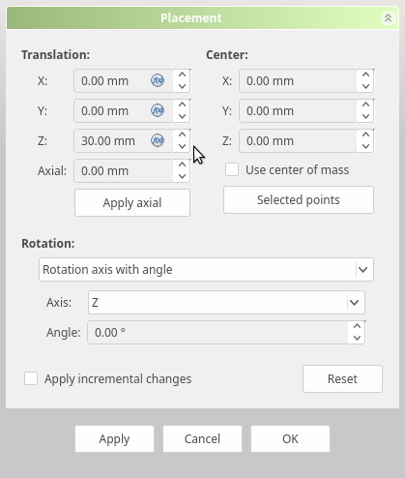
Task: Increase Axial value with up arrow
Action: click(182, 164)
